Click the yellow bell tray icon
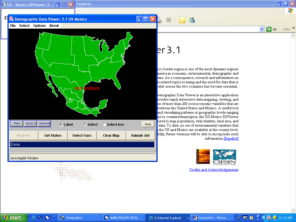Screen dimensions: 296x222 [275, 218]
